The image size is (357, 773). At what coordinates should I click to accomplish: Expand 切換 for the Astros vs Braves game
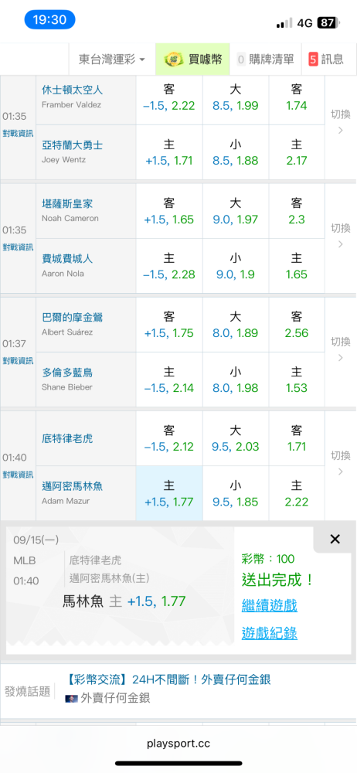click(x=340, y=122)
